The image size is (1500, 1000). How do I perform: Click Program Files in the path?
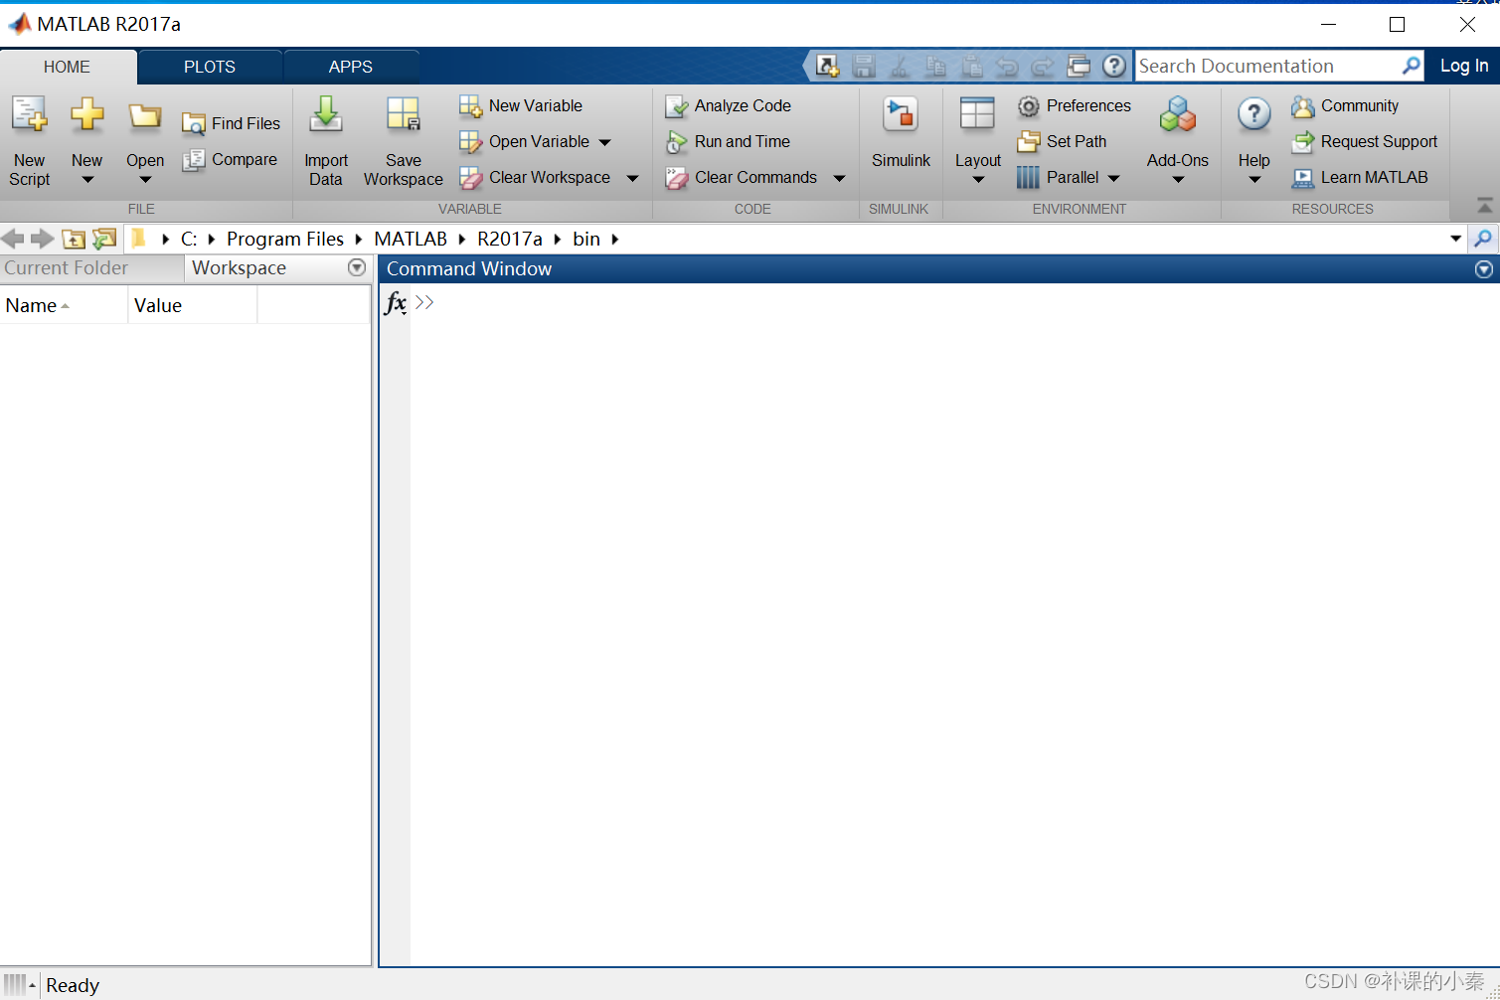285,239
